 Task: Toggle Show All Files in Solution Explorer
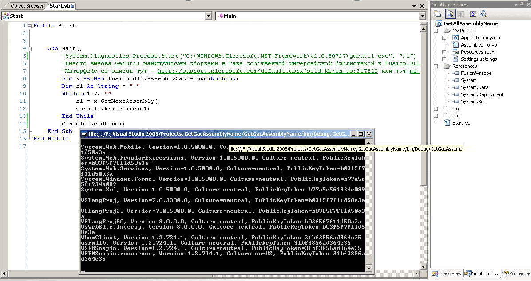450,14
